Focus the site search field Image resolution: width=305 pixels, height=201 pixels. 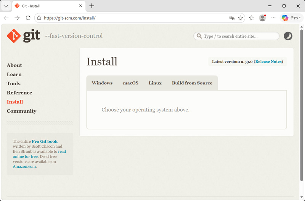pyautogui.click(x=236, y=36)
